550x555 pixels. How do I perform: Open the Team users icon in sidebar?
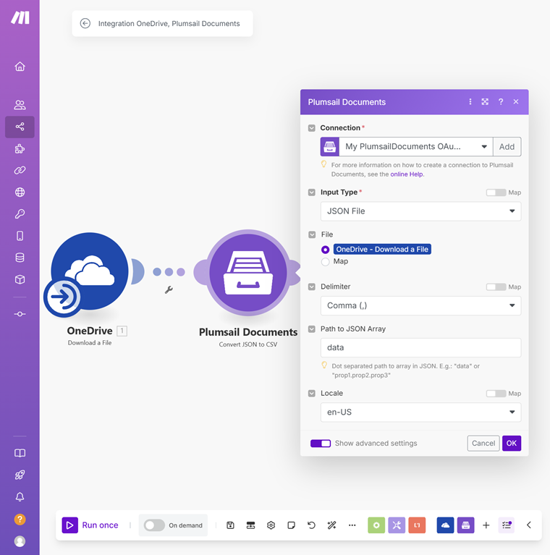tap(20, 105)
